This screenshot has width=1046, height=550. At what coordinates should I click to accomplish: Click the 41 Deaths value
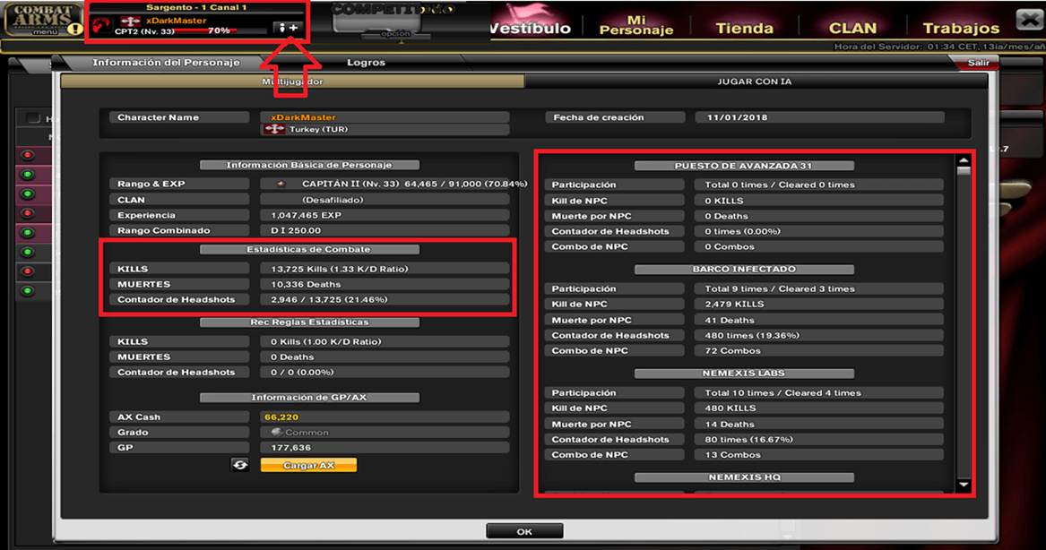pyautogui.click(x=730, y=320)
